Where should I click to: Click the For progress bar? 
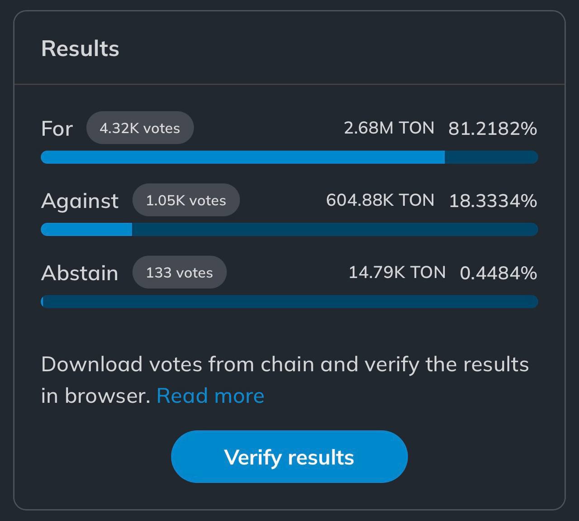[289, 157]
